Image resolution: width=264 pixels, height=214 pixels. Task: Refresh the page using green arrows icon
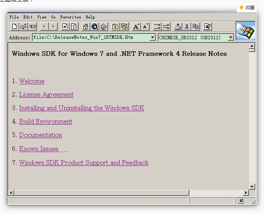pyautogui.click(x=74, y=27)
